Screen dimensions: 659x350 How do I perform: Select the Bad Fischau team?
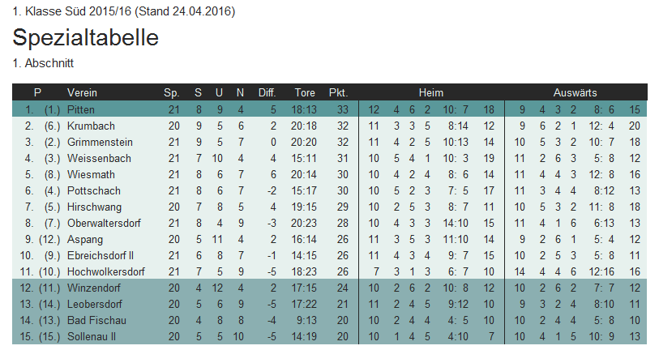pyautogui.click(x=96, y=320)
